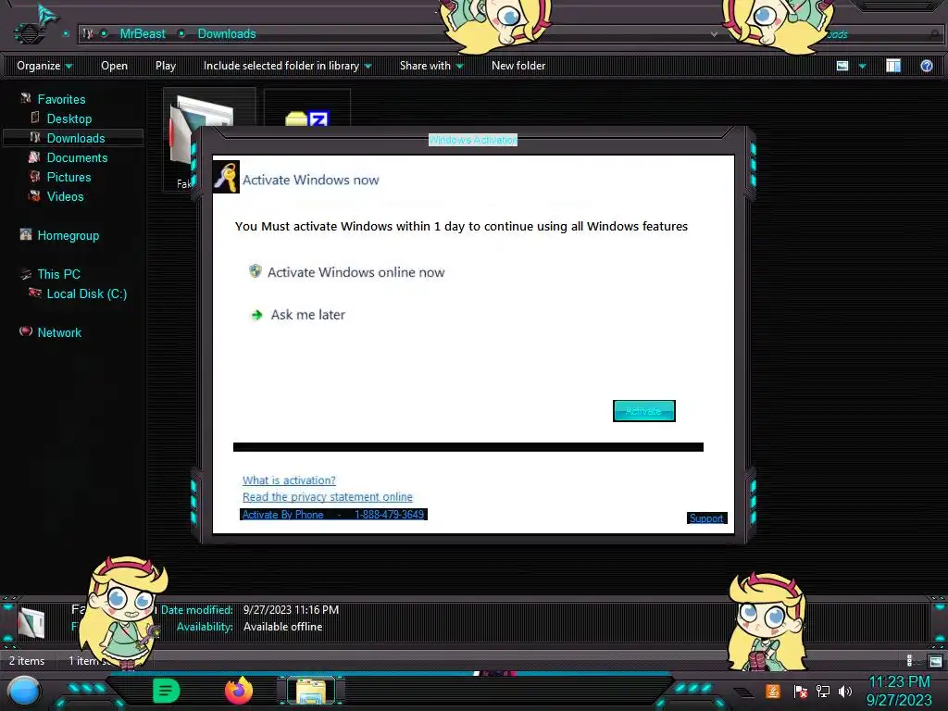Viewport: 948px width, 711px height.
Task: Select Network in the navigation pane
Action: (58, 332)
